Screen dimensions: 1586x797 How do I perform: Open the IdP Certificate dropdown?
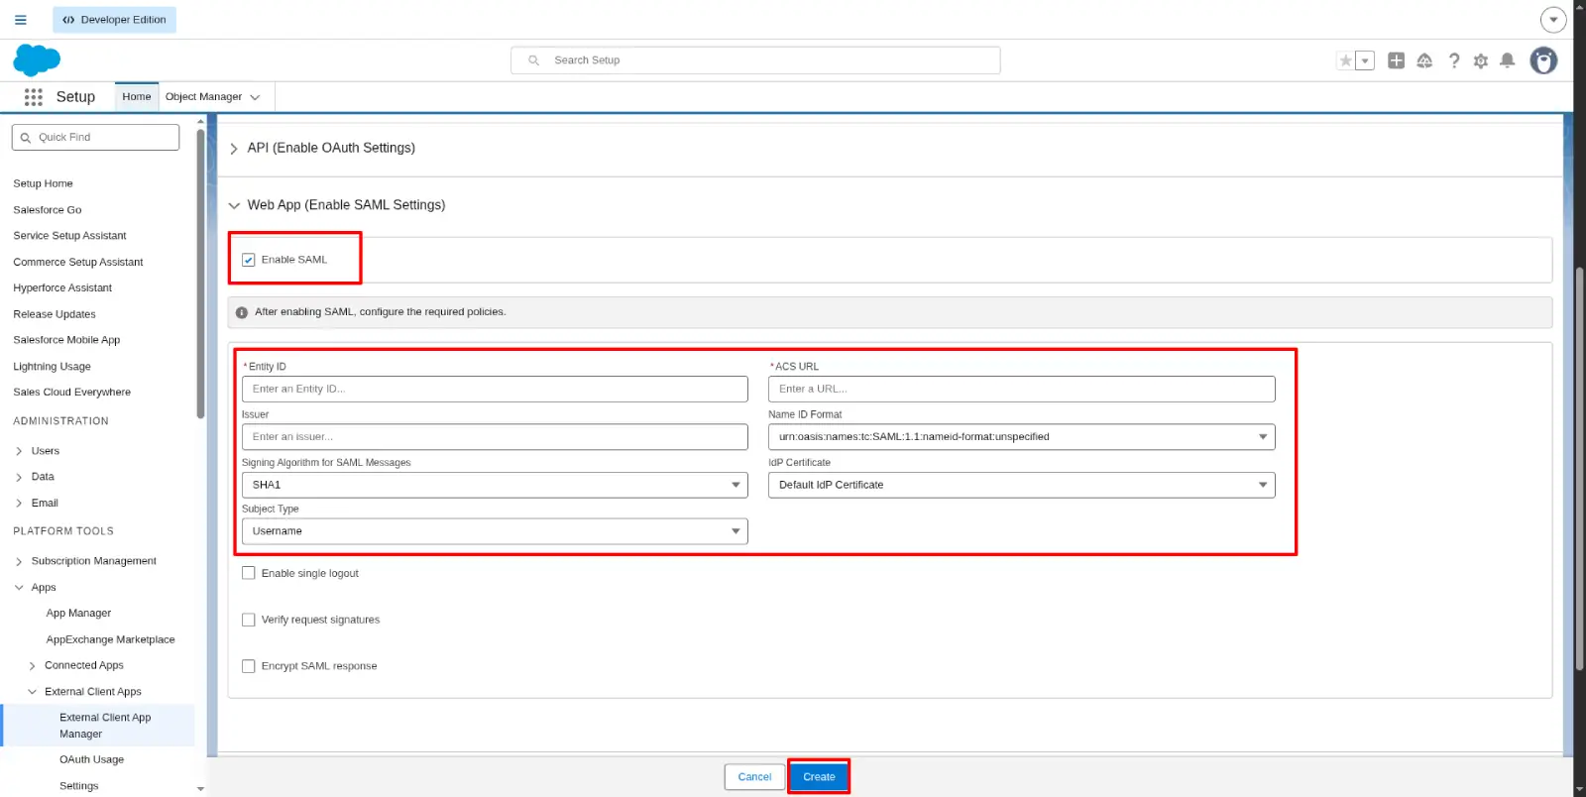[1021, 485]
